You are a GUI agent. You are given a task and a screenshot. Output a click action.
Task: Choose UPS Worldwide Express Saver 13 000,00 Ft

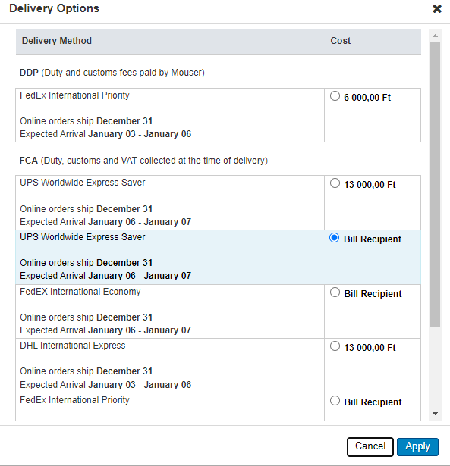click(335, 183)
